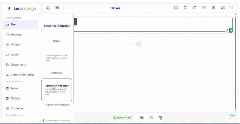Image resolution: width=240 pixels, height=124 pixels.
Task: Click the text panel scrollbar
Action: pyautogui.click(x=74, y=60)
